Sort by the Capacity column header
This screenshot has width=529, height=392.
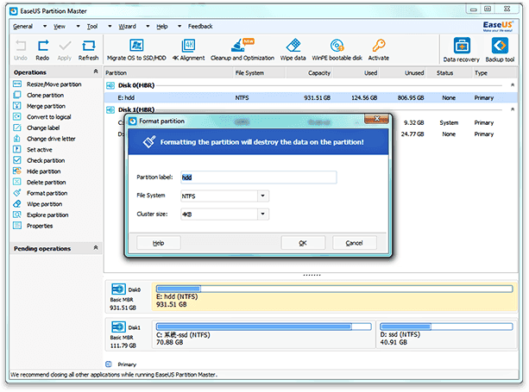click(309, 72)
